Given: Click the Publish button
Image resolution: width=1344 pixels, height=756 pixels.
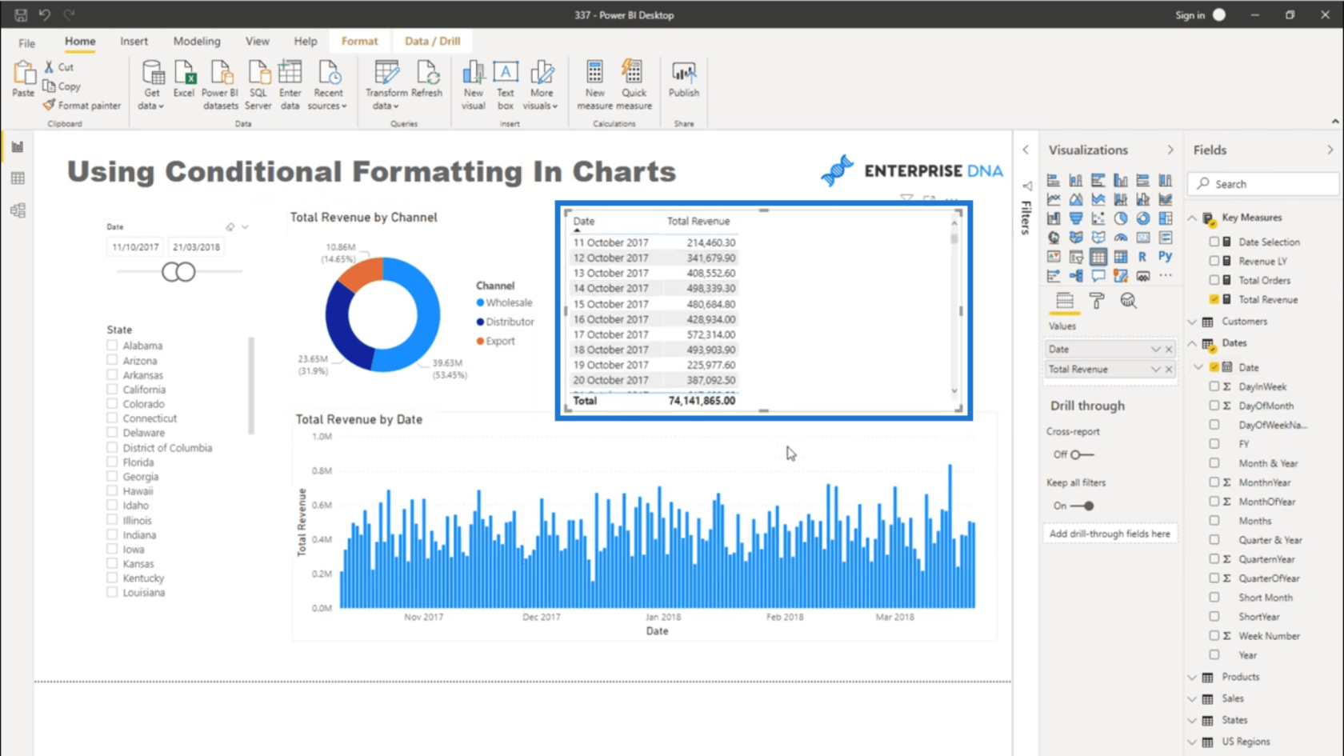Looking at the screenshot, I should coord(684,80).
